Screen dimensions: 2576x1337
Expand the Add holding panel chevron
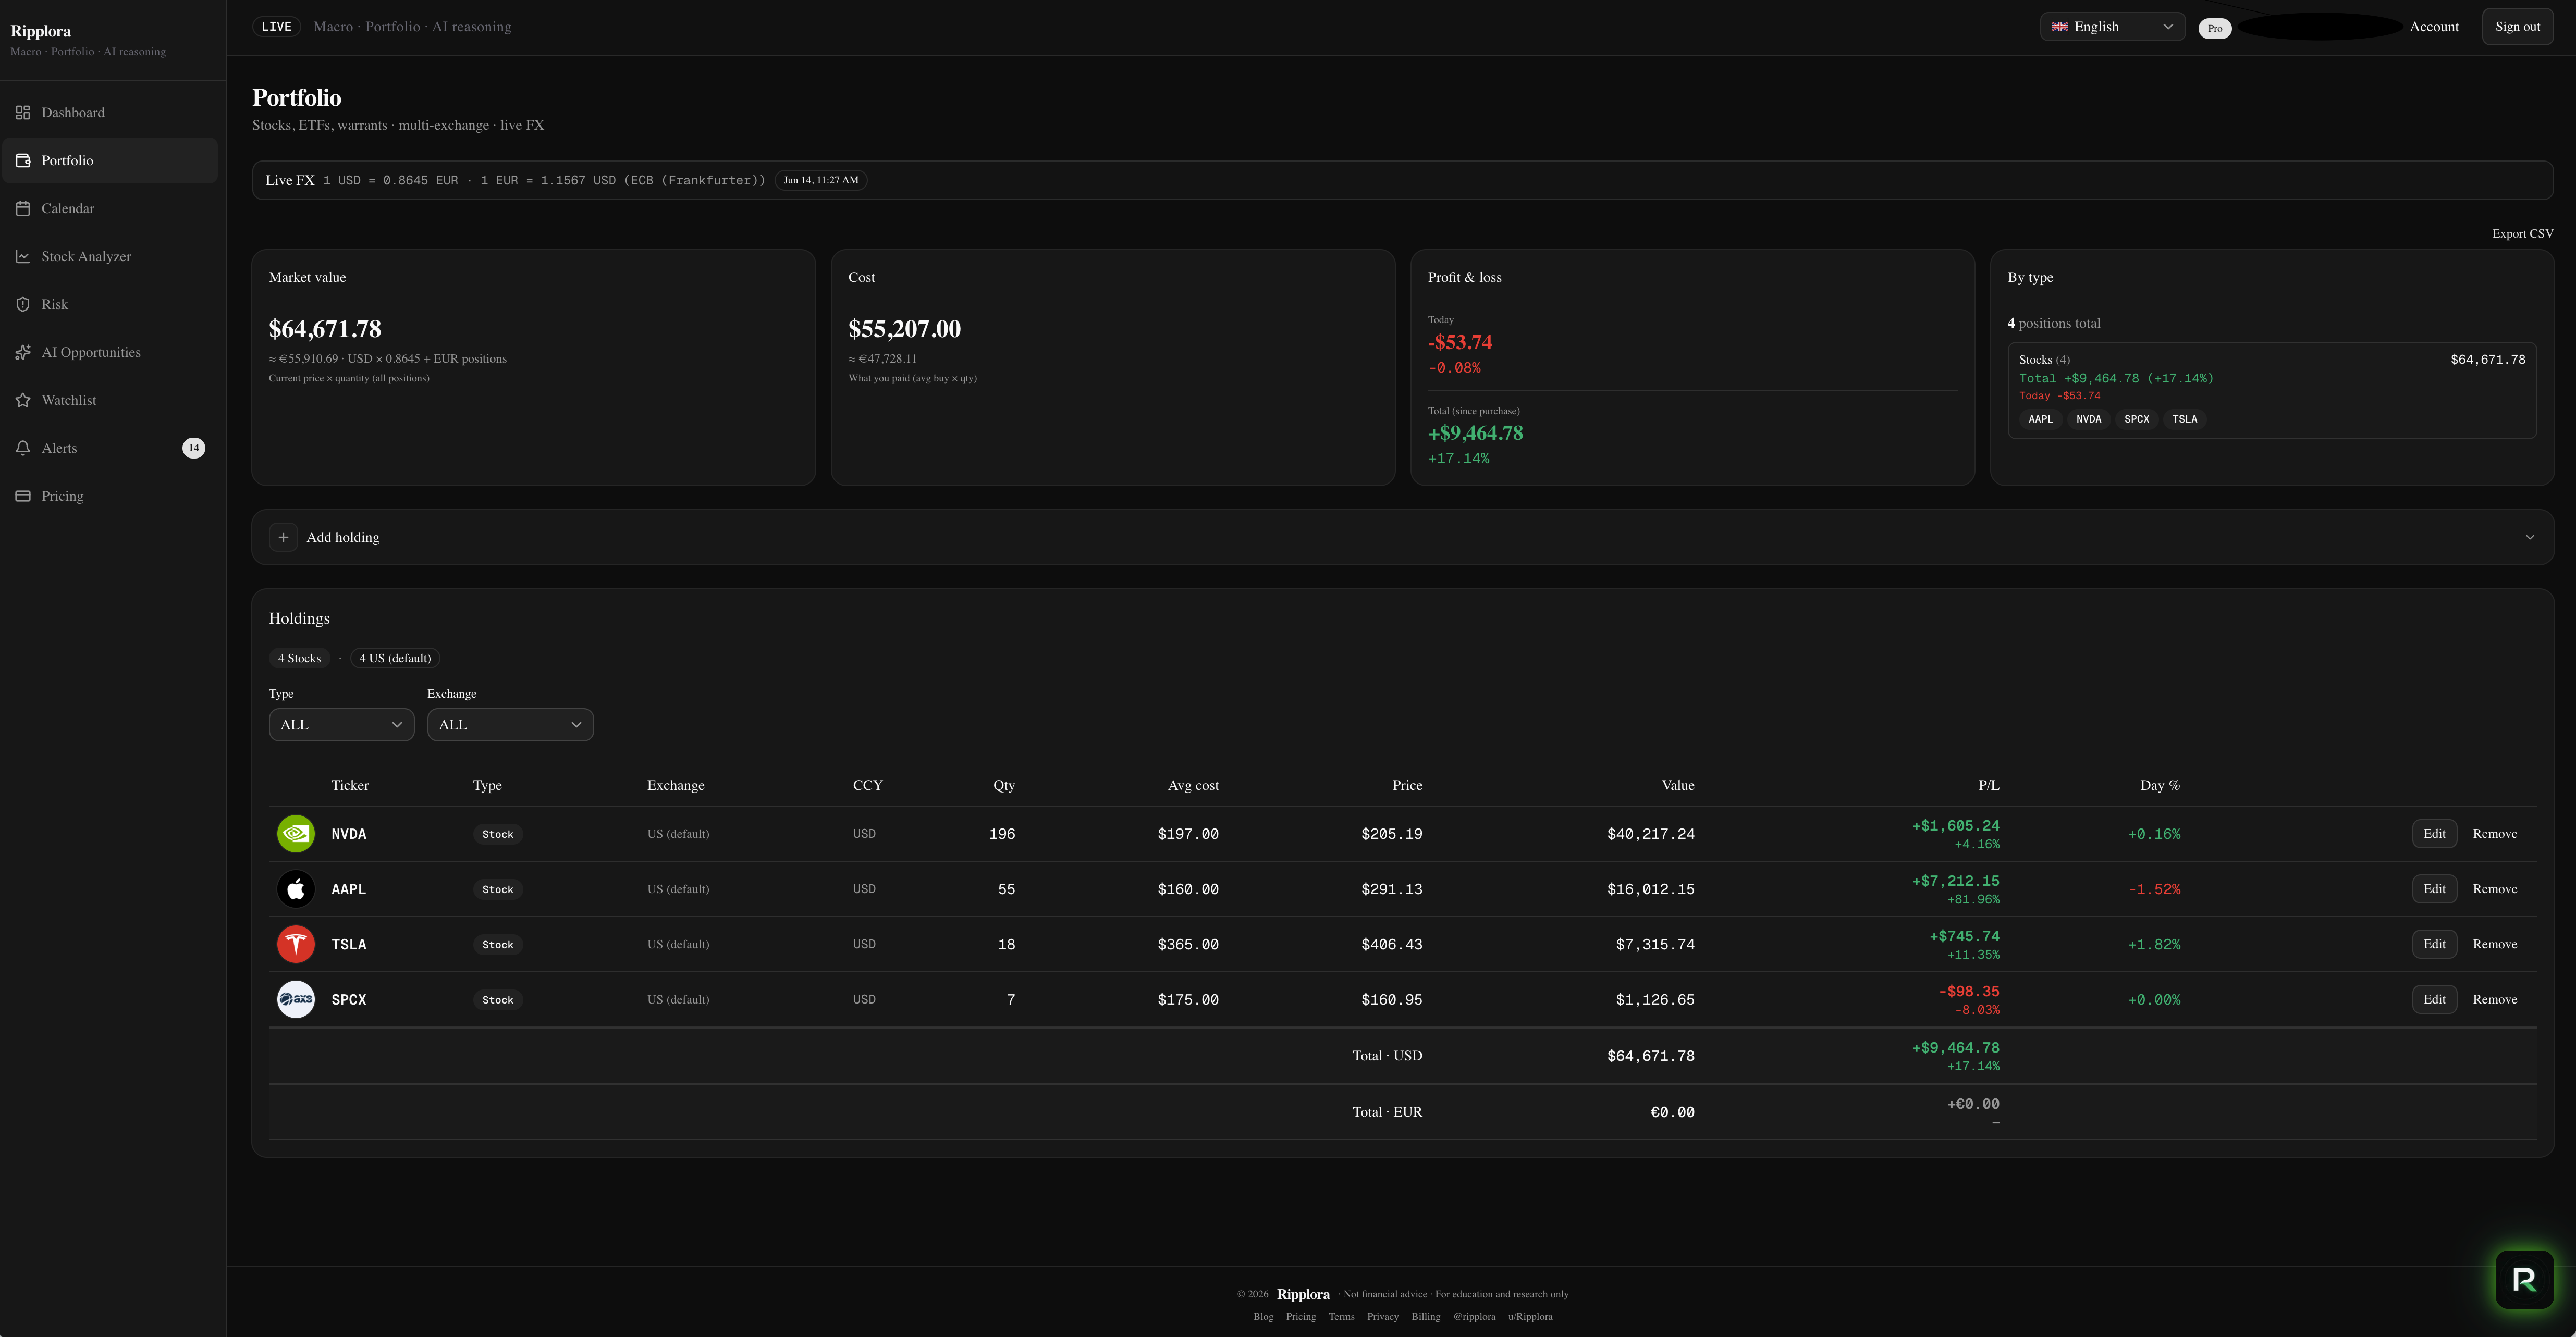[x=2530, y=538]
